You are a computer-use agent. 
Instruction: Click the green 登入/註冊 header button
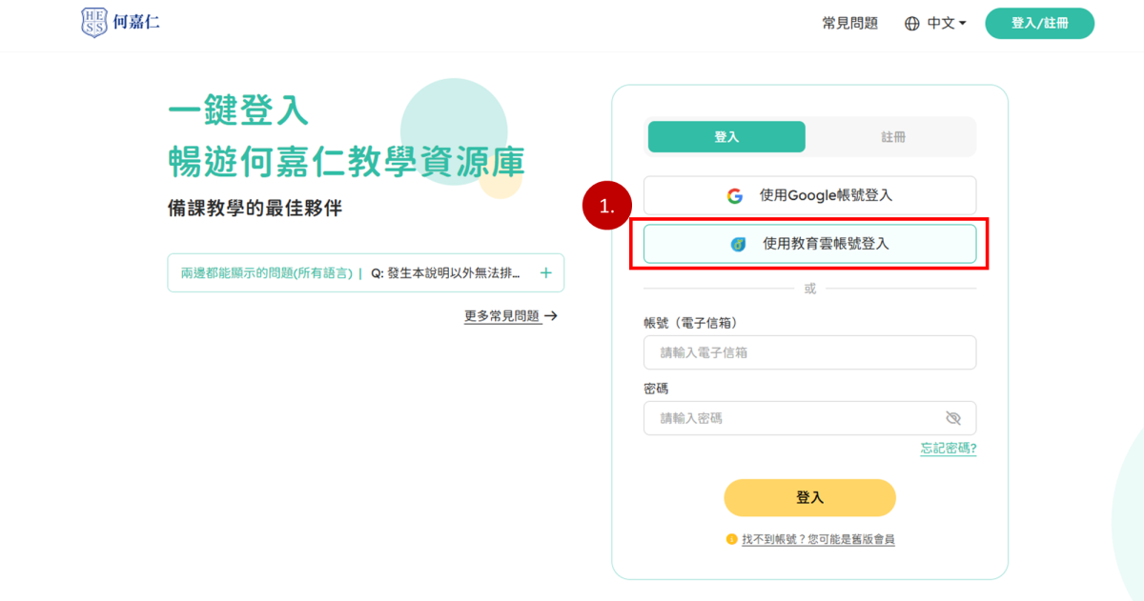(1039, 23)
